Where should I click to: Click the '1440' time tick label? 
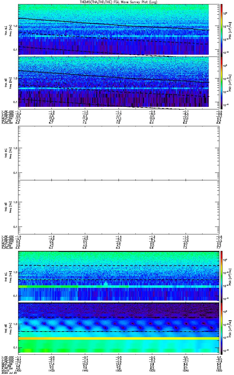click(85, 370)
